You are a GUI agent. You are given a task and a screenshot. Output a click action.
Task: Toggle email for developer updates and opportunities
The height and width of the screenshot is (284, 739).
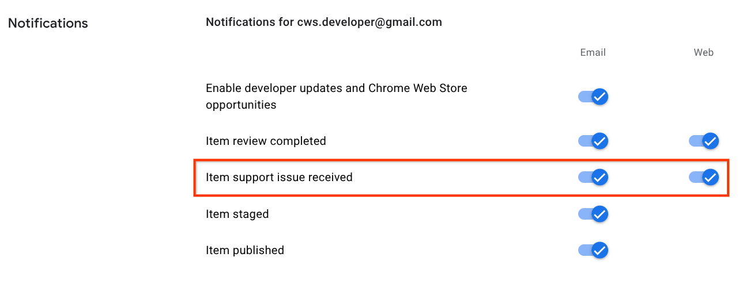click(x=594, y=97)
